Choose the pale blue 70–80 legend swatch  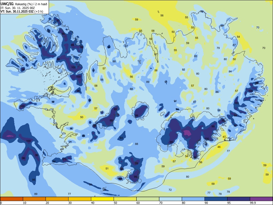tap(170, 199)
